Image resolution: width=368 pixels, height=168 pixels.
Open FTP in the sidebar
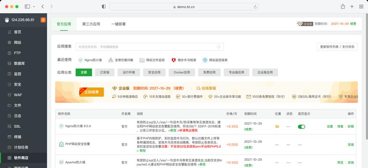click(x=17, y=53)
